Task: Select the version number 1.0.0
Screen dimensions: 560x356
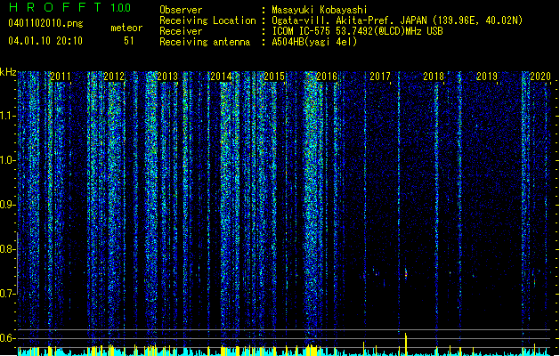Action: pyautogui.click(x=120, y=7)
